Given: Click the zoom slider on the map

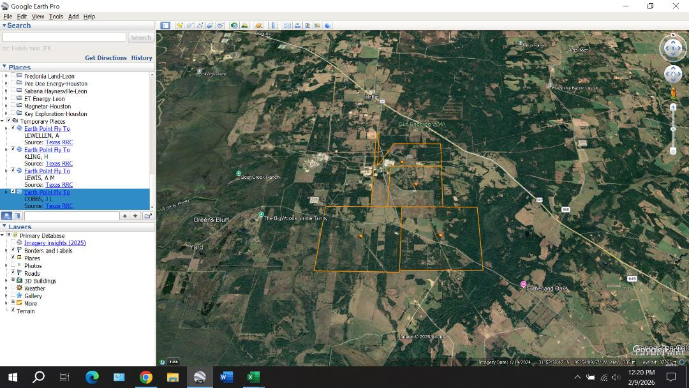Looking at the screenshot, I should pos(673,130).
